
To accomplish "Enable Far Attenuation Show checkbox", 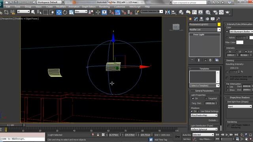I will coord(228,90).
